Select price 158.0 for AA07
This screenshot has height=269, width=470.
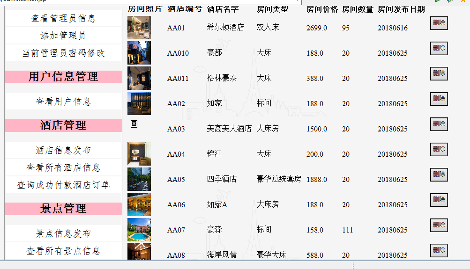[315, 230]
